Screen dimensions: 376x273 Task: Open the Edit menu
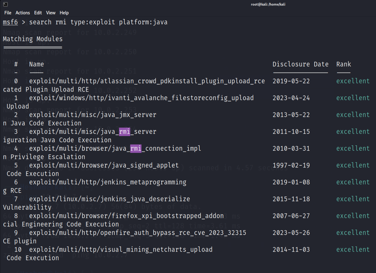[38, 13]
